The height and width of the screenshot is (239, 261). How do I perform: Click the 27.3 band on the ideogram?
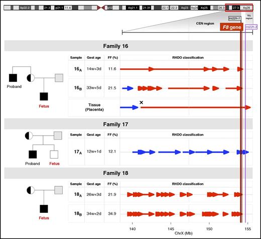pyautogui.click(x=236, y=8)
